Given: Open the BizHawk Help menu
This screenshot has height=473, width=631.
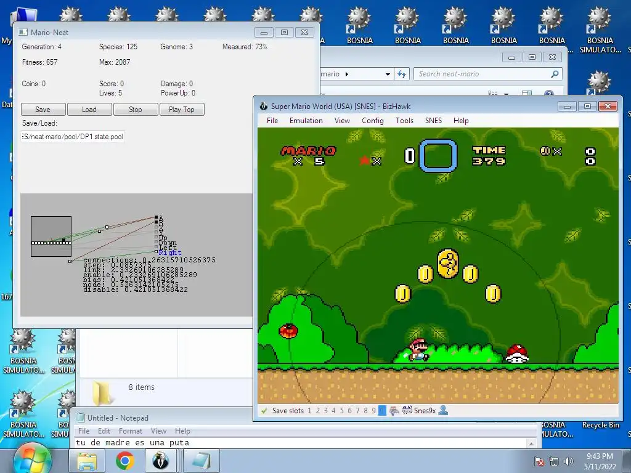Looking at the screenshot, I should pos(461,121).
